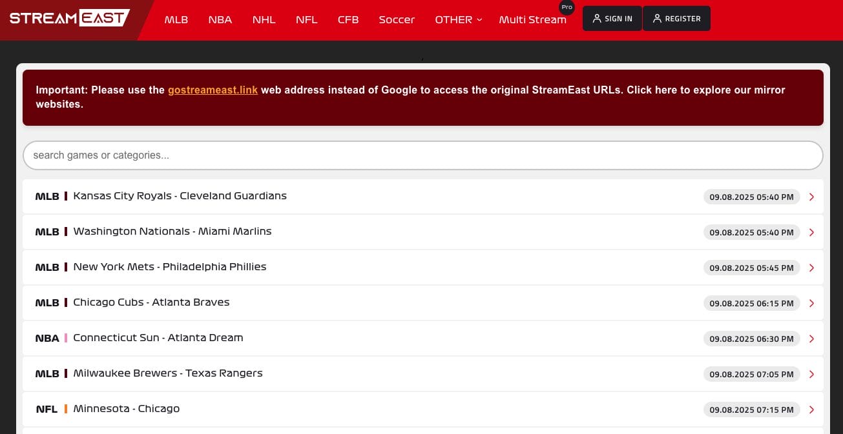This screenshot has height=434, width=843.
Task: Select NHL from the top navigation
Action: (264, 19)
